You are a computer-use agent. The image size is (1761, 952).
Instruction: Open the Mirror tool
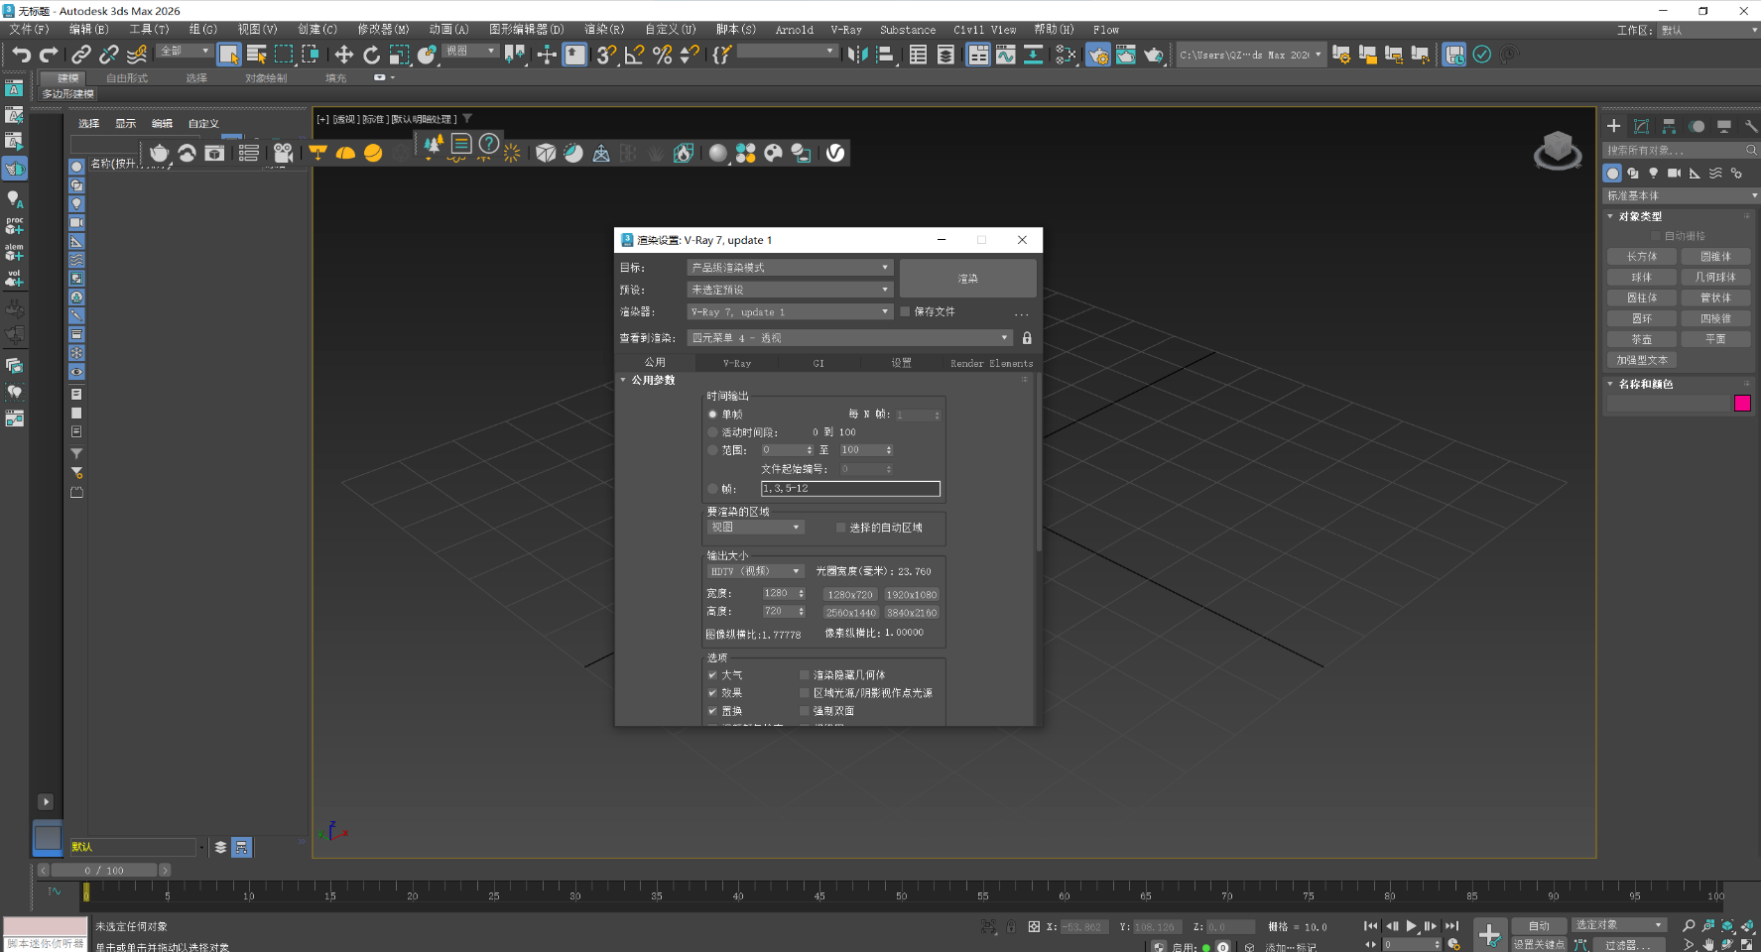pos(858,55)
